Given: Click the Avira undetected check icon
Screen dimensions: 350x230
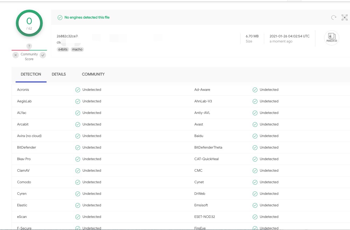Looking at the screenshot, I should pos(78,136).
